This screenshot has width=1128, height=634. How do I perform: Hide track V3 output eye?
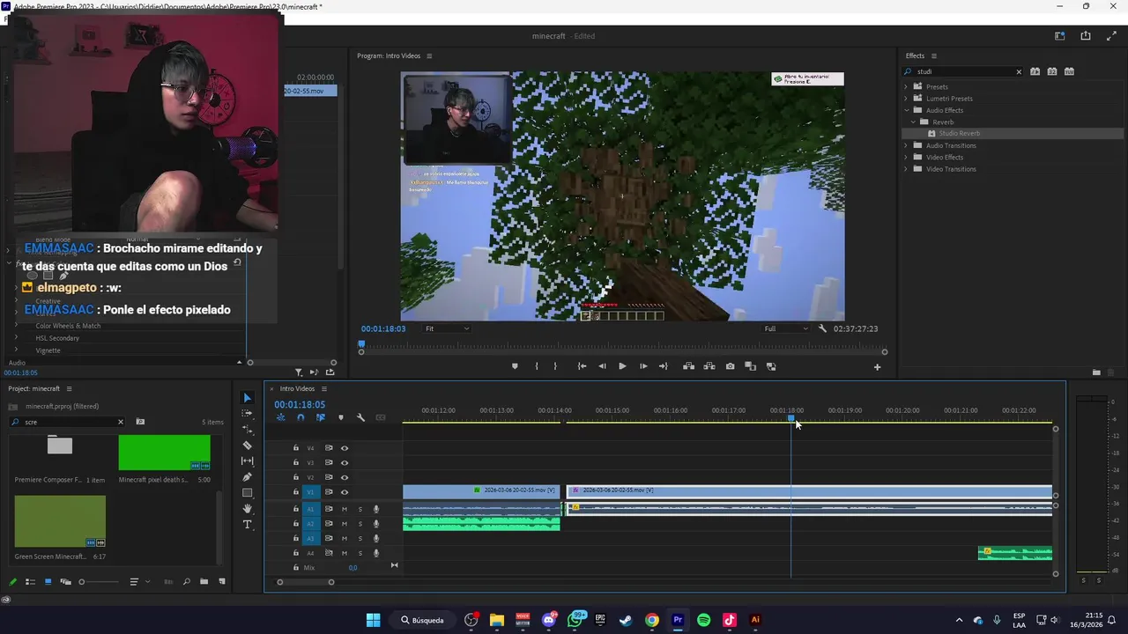[x=345, y=462]
